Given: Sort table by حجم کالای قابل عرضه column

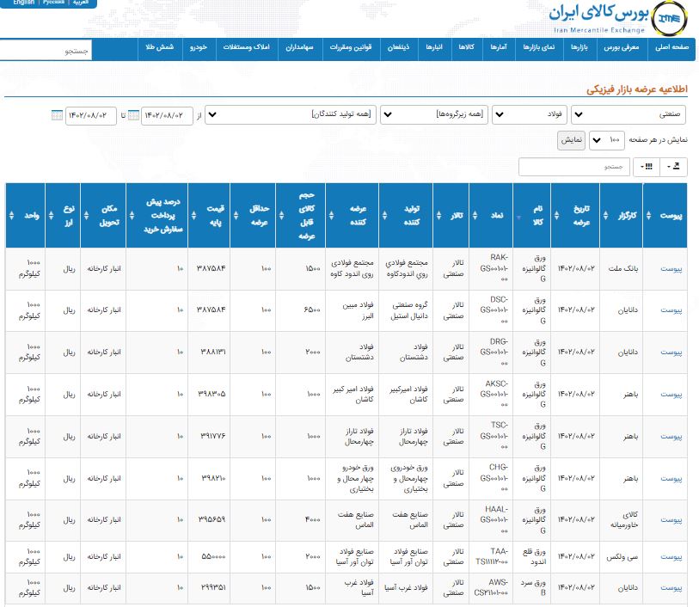Looking at the screenshot, I should click(x=300, y=215).
